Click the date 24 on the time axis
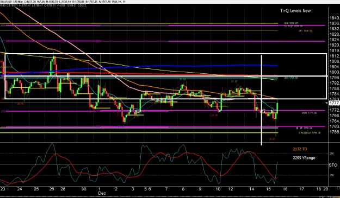 click(20, 189)
